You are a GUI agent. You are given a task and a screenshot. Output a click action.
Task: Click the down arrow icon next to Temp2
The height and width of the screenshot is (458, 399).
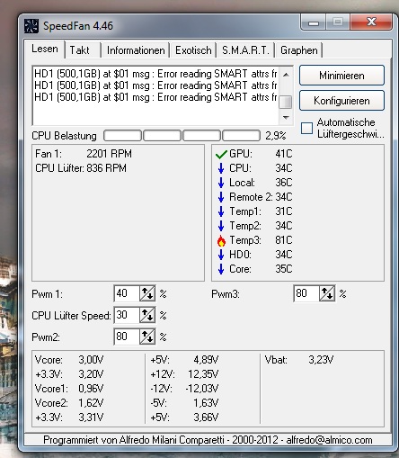point(221,226)
